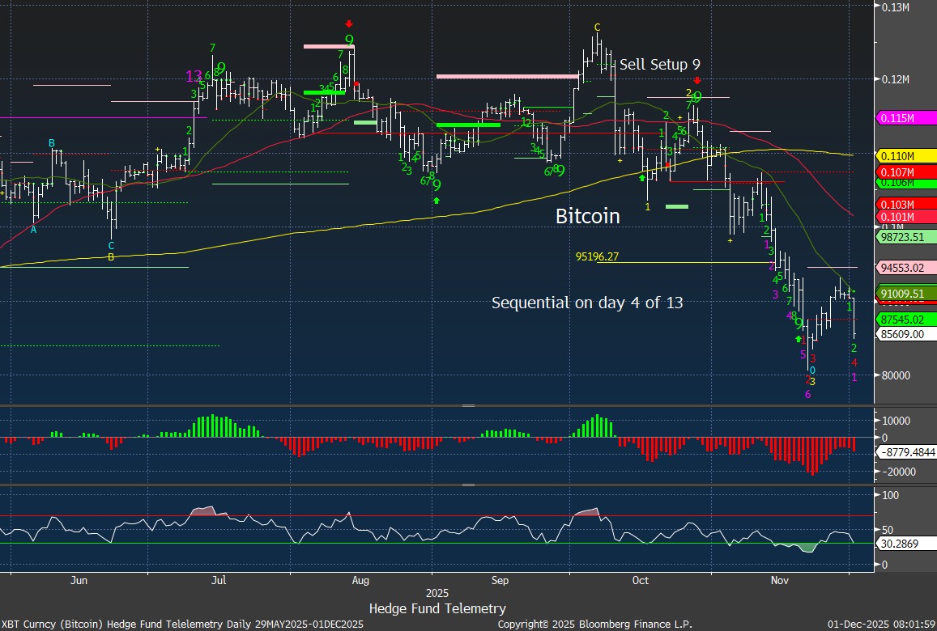Select the pink 94553.02 axis tag
This screenshot has height=631, width=937.
point(906,267)
